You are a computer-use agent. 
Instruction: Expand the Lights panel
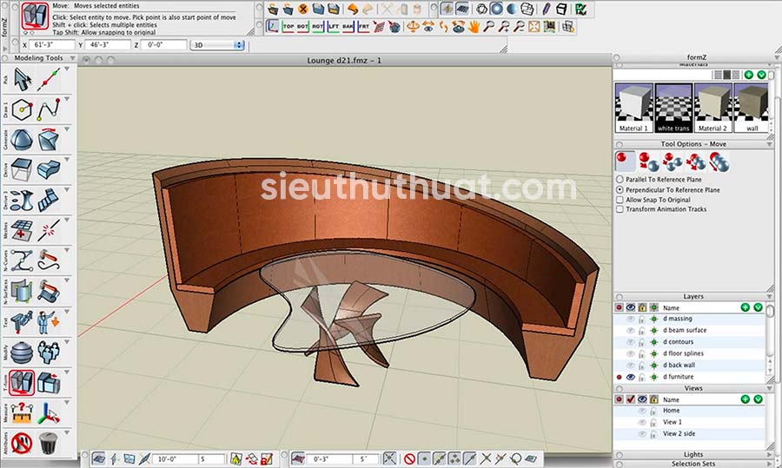pyautogui.click(x=770, y=455)
